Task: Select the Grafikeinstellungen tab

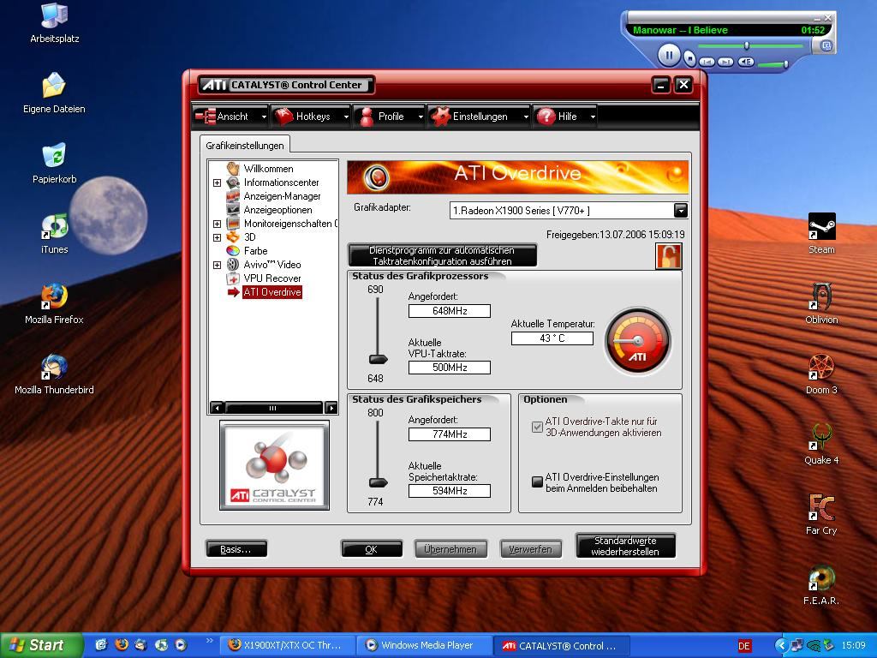Action: click(244, 146)
